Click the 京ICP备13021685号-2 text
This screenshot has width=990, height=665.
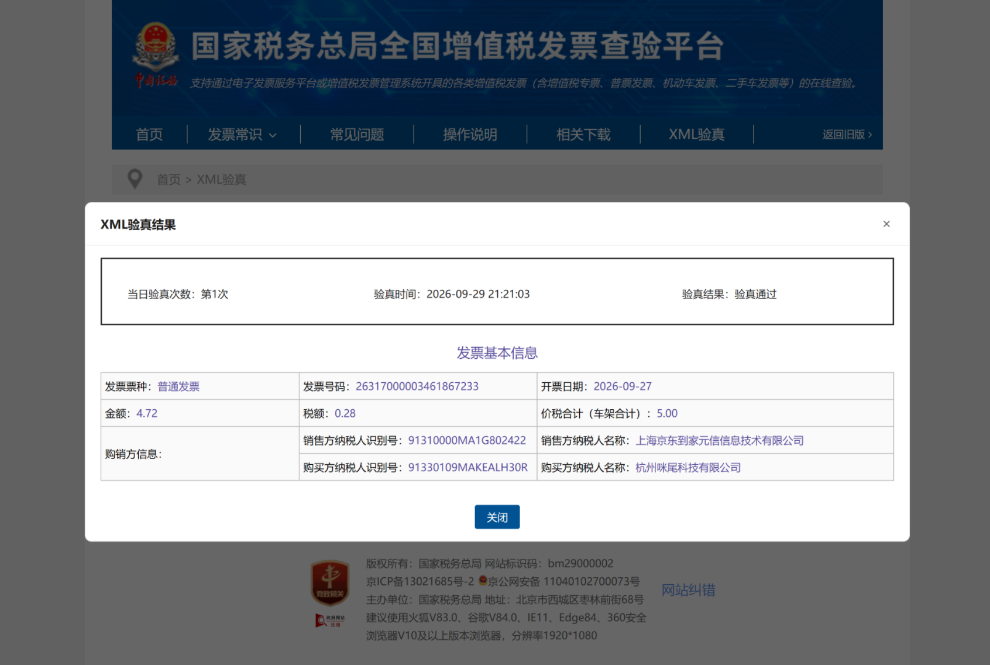click(420, 581)
